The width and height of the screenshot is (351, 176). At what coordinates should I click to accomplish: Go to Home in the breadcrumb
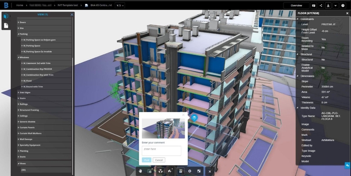pos(19,5)
